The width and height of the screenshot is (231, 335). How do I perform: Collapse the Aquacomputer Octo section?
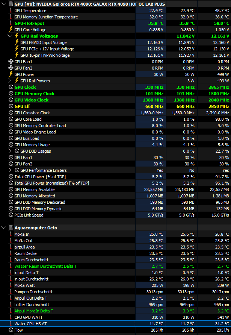[4, 228]
